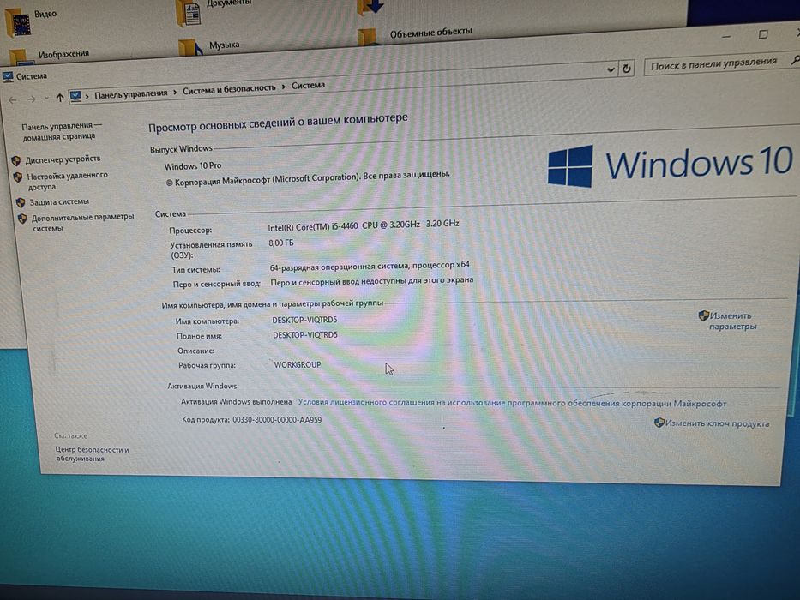Open Дополнительные параметры системы link
This screenshot has width=800, height=600.
[x=82, y=222]
